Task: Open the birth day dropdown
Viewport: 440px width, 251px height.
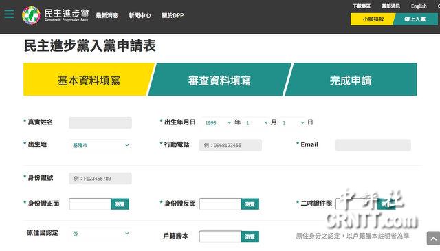Action: tap(293, 122)
